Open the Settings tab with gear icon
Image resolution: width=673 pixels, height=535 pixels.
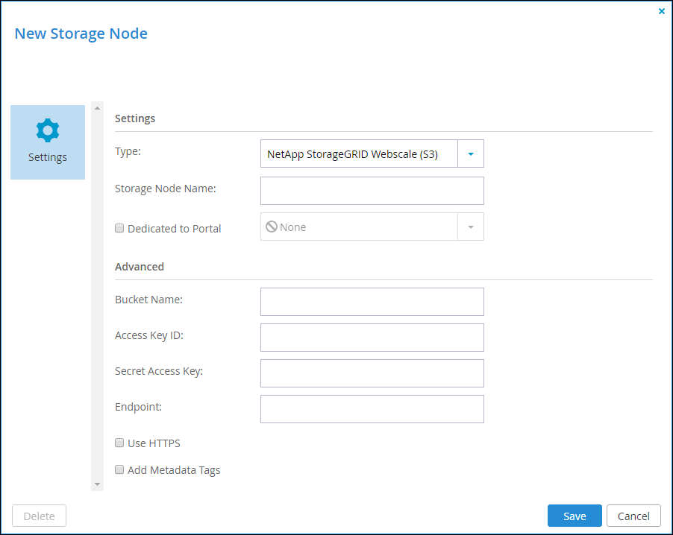pyautogui.click(x=48, y=142)
